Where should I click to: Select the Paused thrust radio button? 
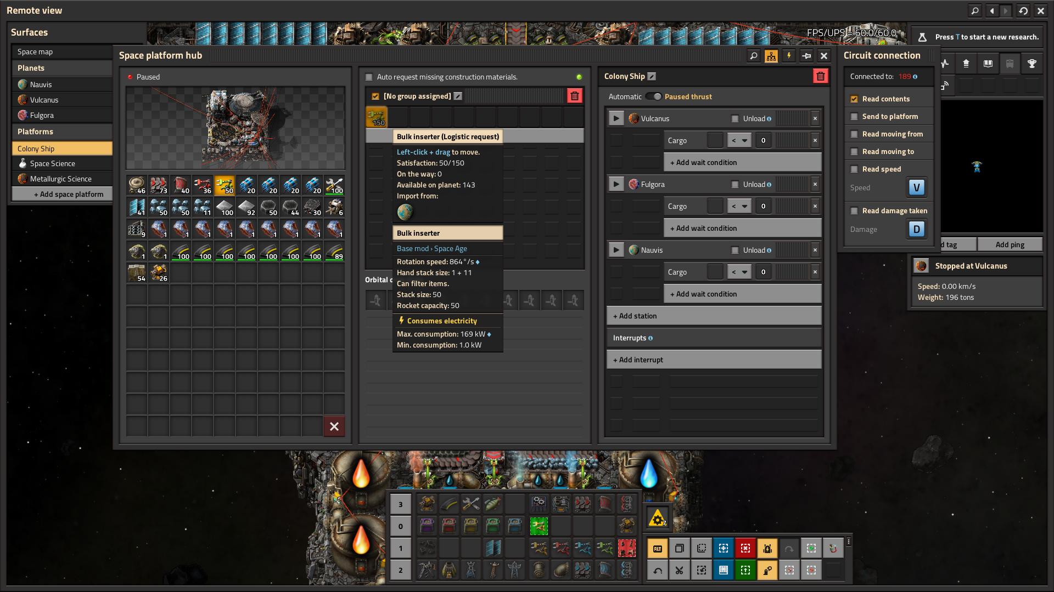click(x=655, y=96)
